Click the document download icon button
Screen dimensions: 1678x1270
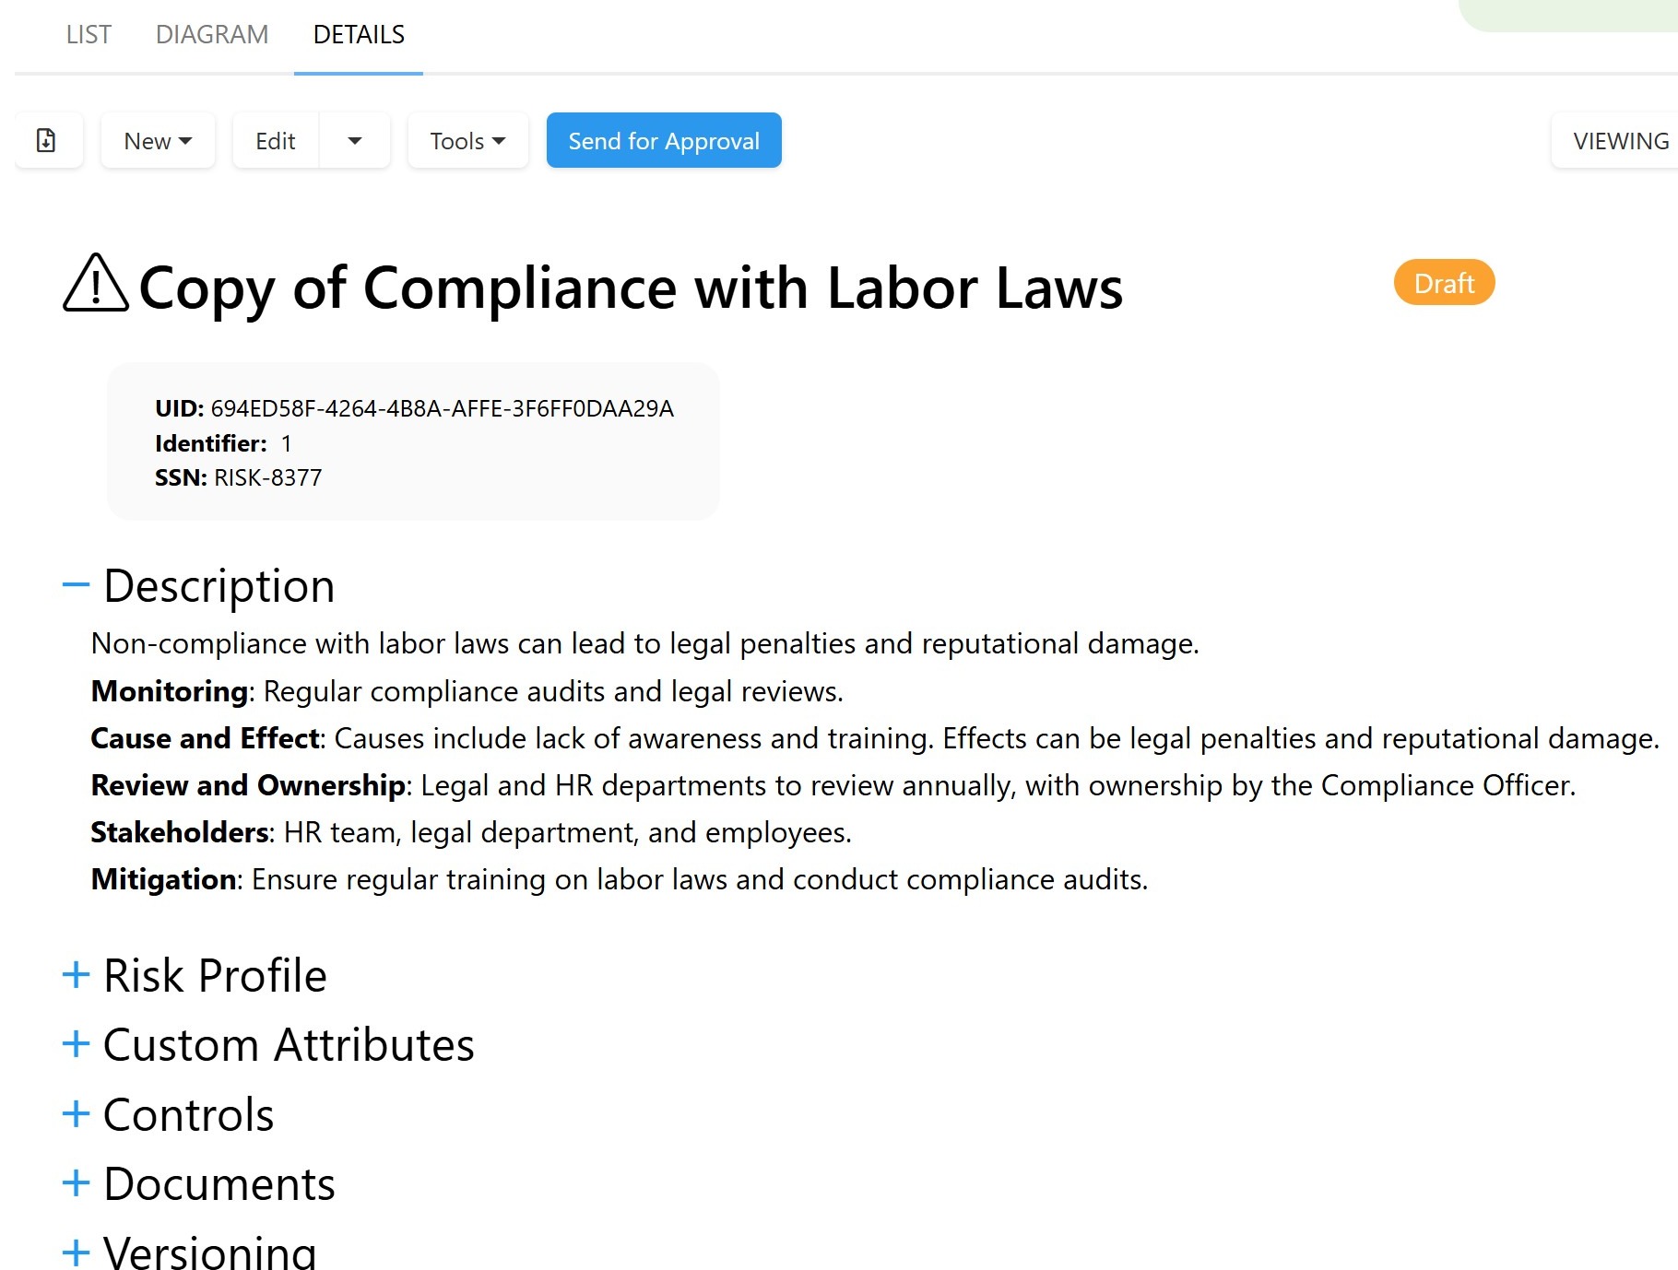46,141
